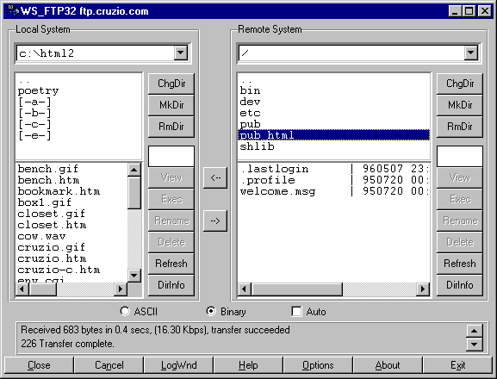The image size is (497, 379).
Task: Click the Exit button
Action: pos(457,365)
